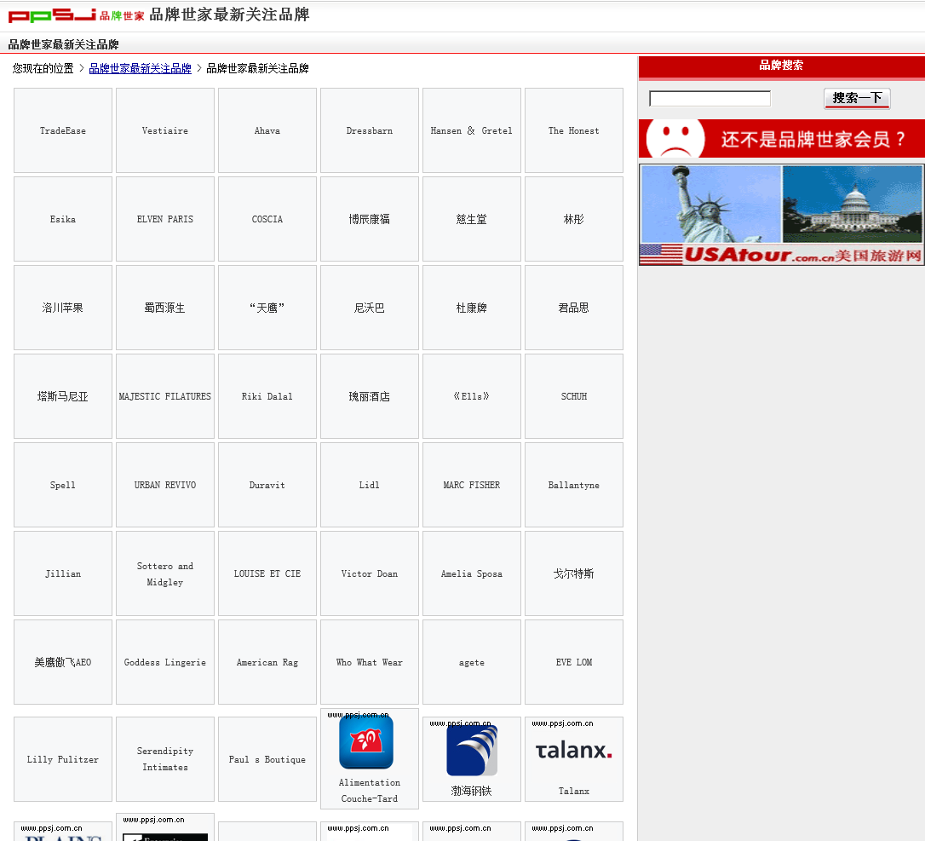This screenshot has width=925, height=841.
Task: Open the Amelia Sposa brand tile
Action: coord(471,573)
